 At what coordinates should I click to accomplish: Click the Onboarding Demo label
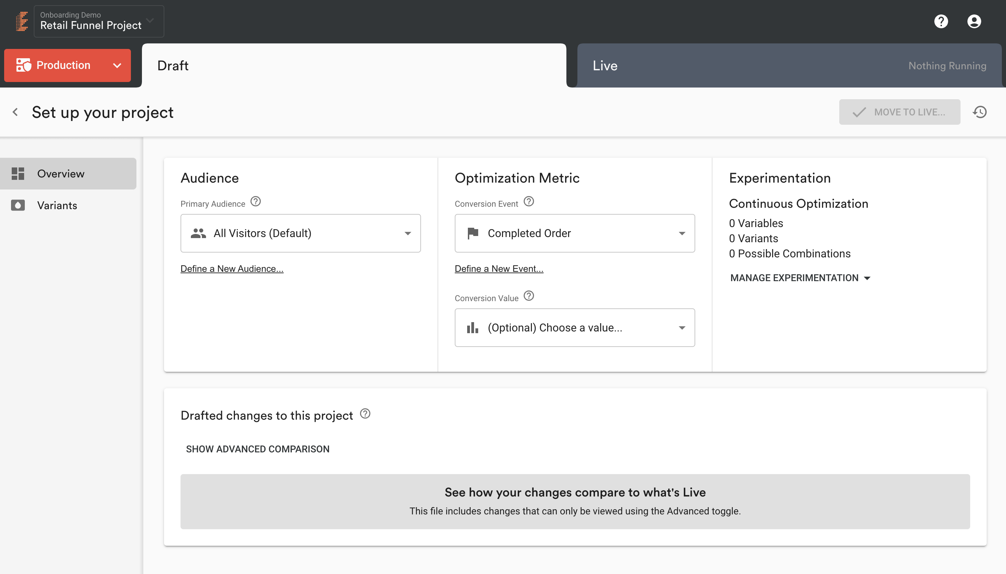click(70, 15)
